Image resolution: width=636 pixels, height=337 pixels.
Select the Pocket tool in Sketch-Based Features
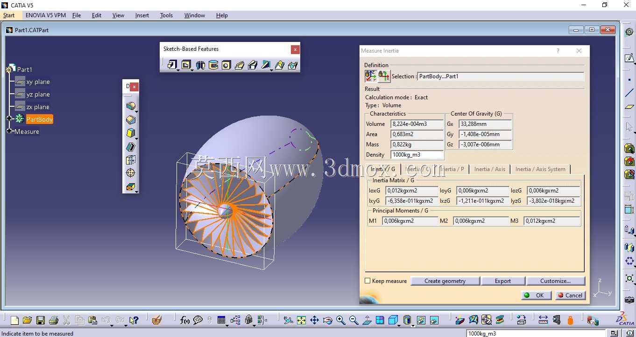(185, 65)
